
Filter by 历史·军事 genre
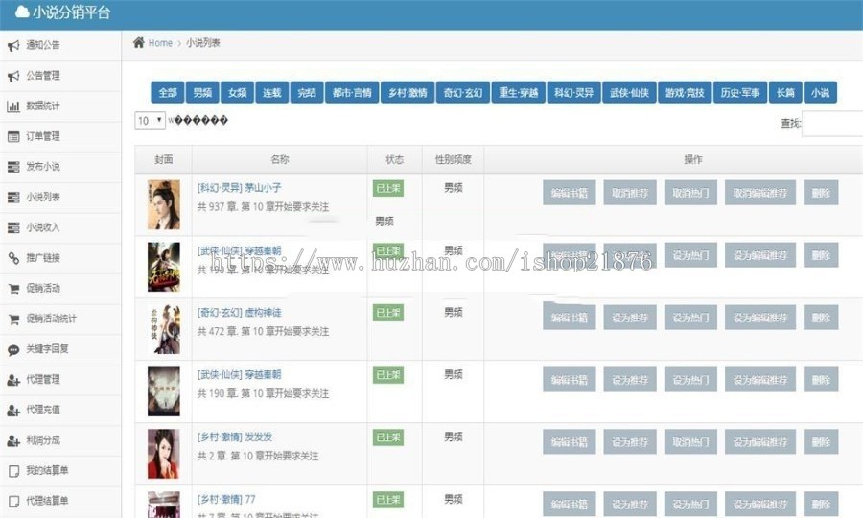[740, 92]
